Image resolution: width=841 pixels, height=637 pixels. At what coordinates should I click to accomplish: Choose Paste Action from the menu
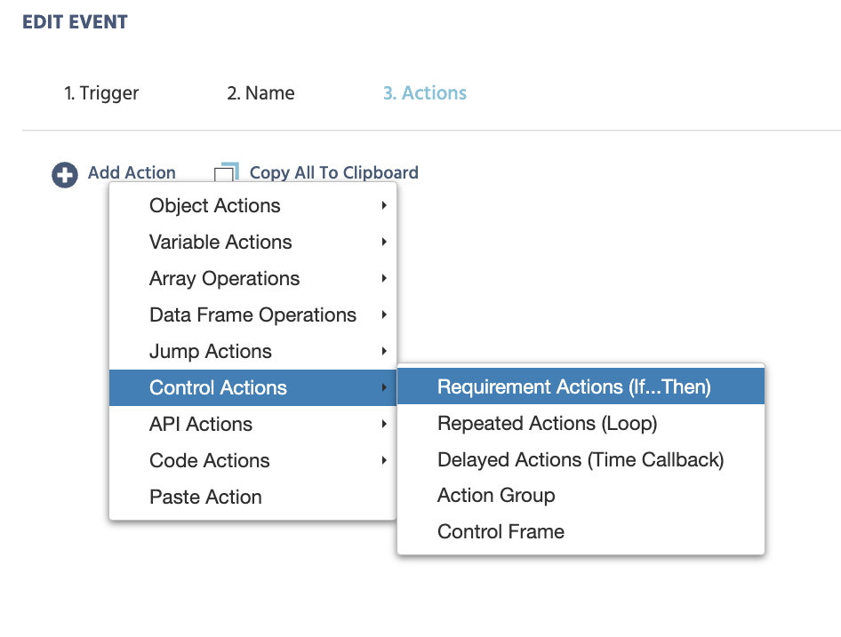(252, 497)
